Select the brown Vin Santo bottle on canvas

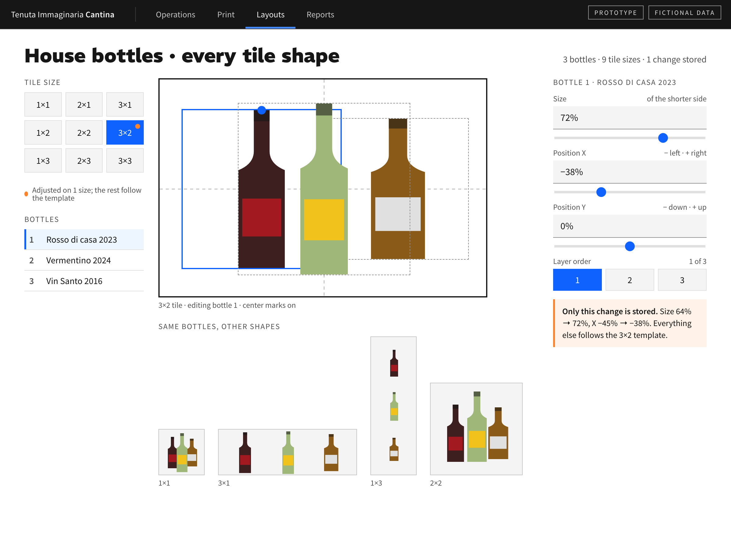click(398, 189)
